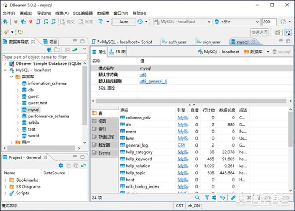Click the columns_priv table icon
This screenshot has width=295, height=211.
pyautogui.click(x=122, y=118)
